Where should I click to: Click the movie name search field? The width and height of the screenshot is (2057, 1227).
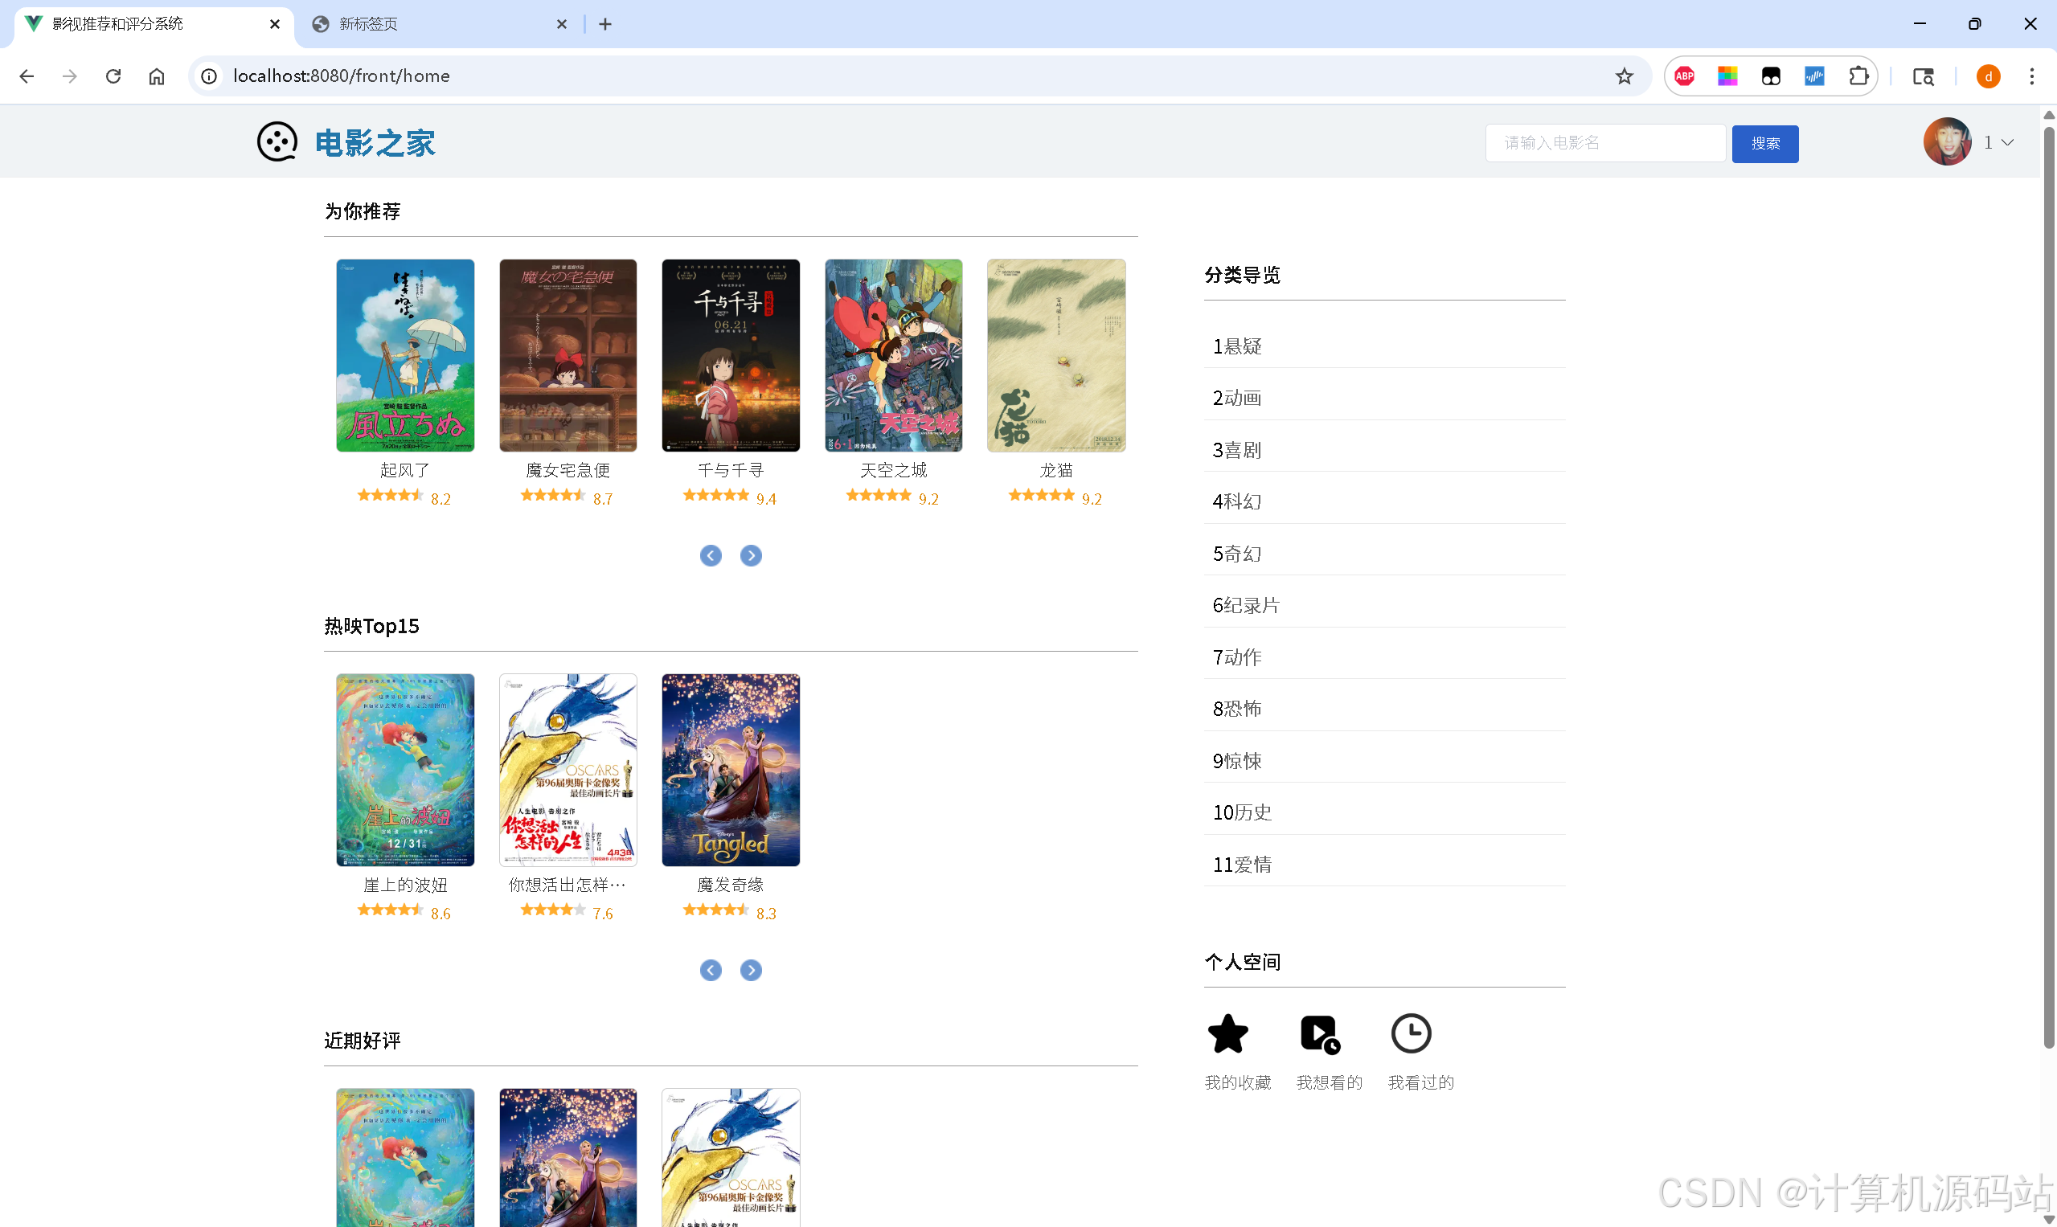(1604, 143)
